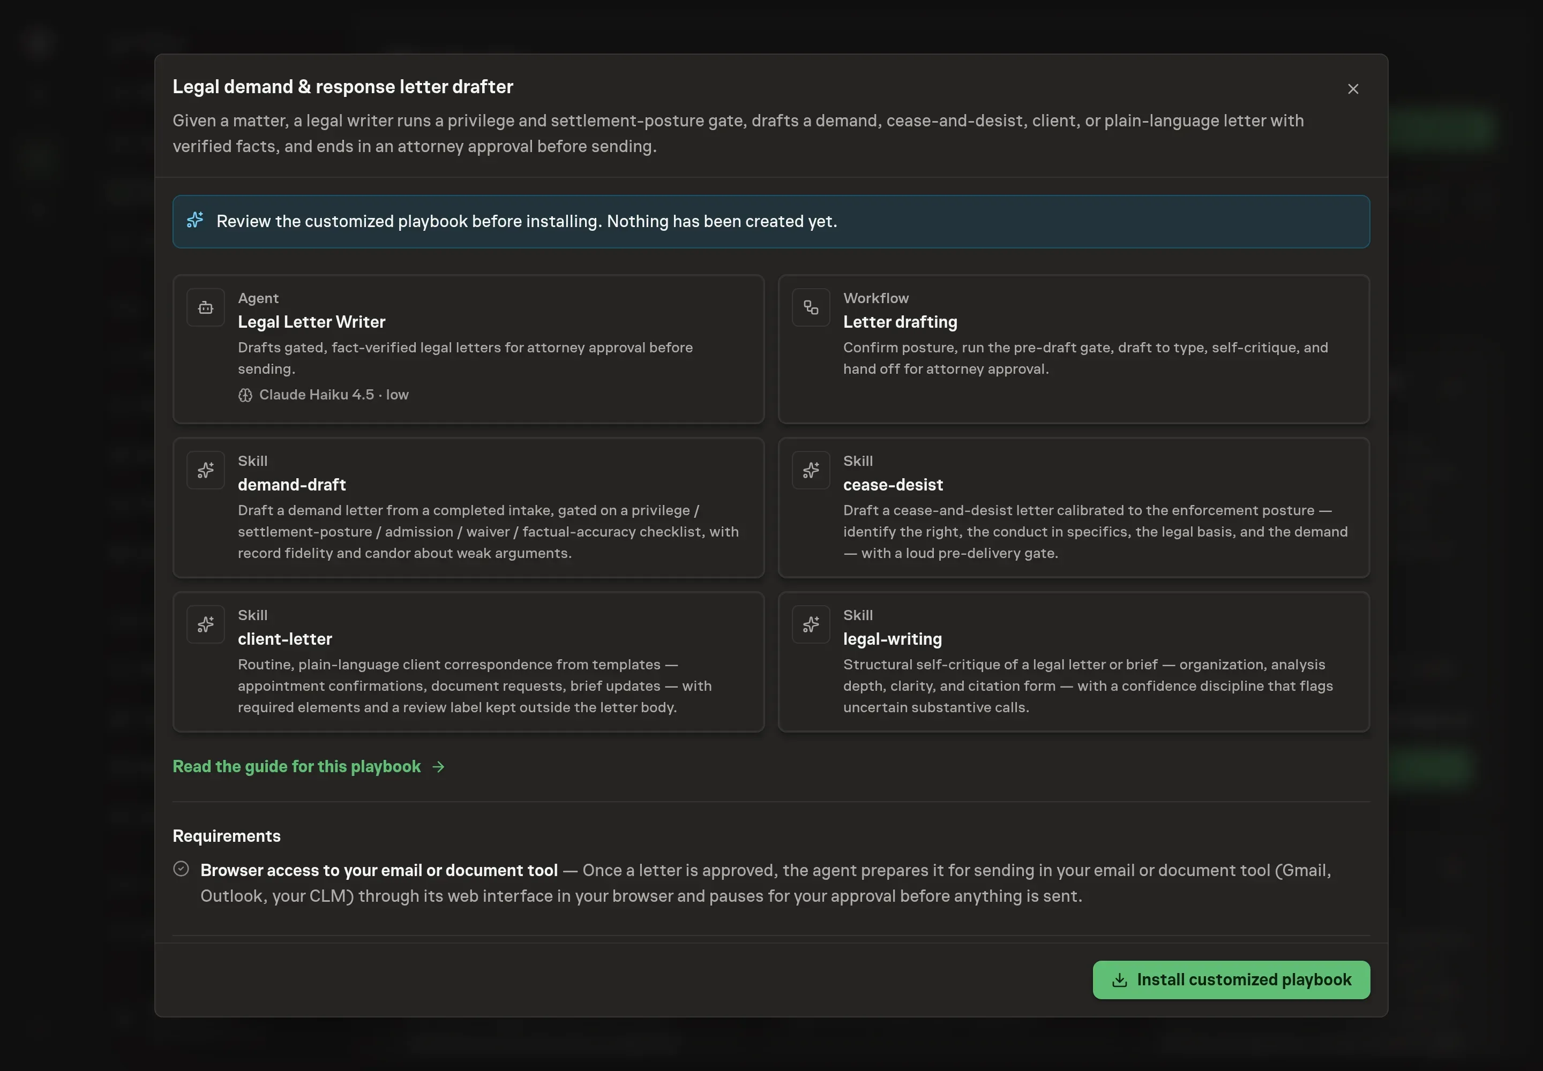Click the description 'Structural self-critique of a legal letter'
The image size is (1543, 1071).
pos(1088,686)
